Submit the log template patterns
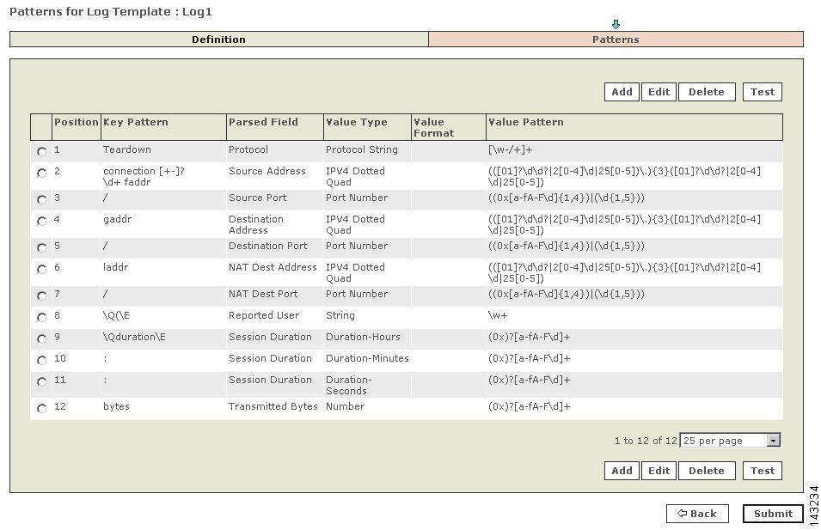The height and width of the screenshot is (530, 821). tap(772, 513)
